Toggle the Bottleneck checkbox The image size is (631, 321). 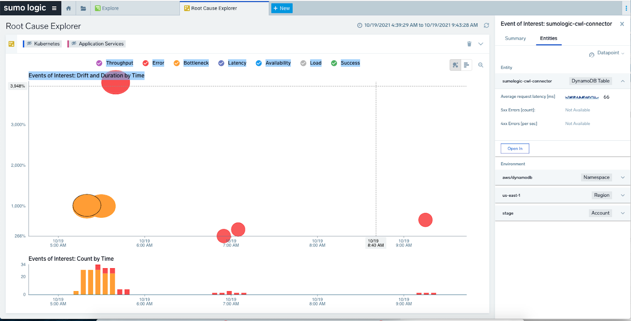pyautogui.click(x=177, y=63)
